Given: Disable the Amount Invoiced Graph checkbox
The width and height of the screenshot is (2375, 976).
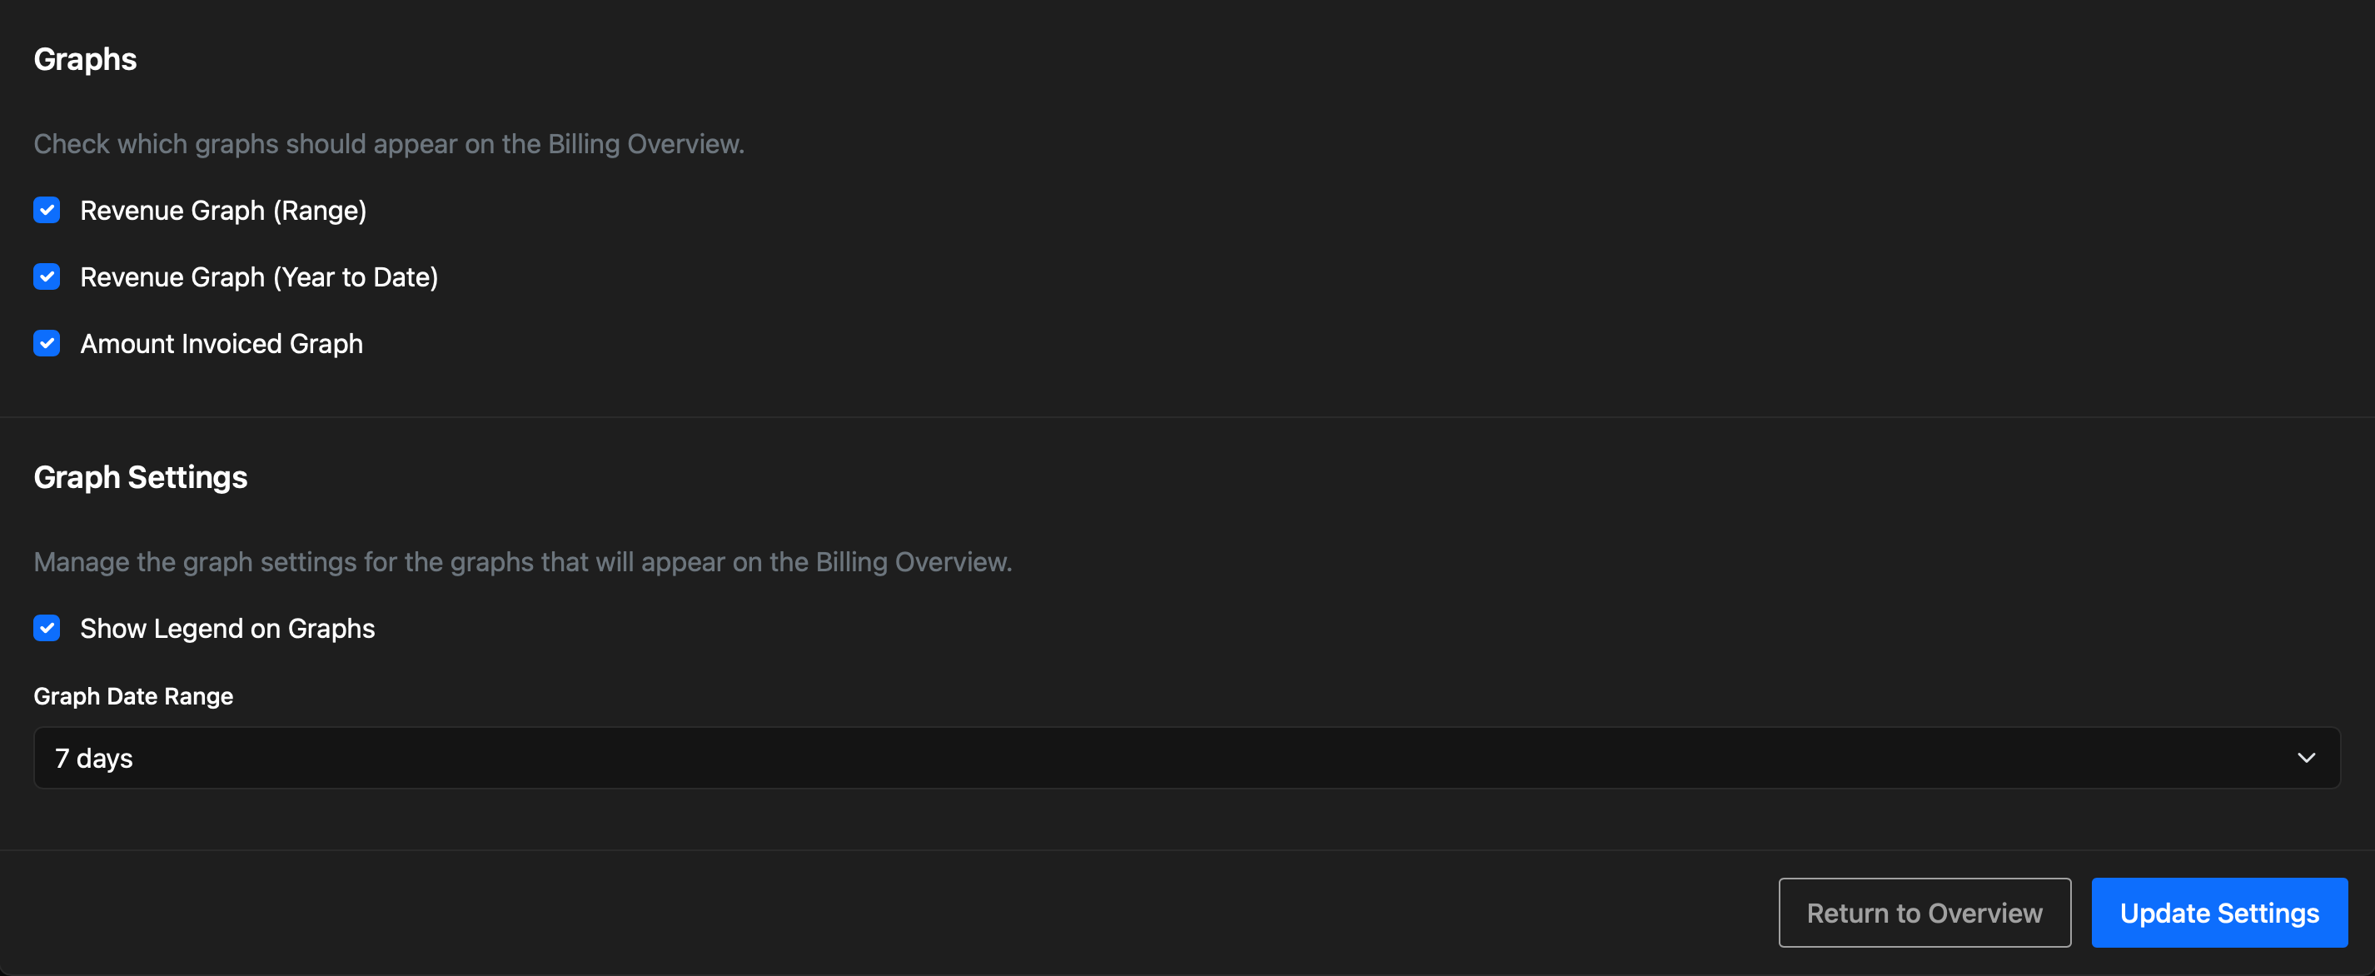Looking at the screenshot, I should pos(47,343).
